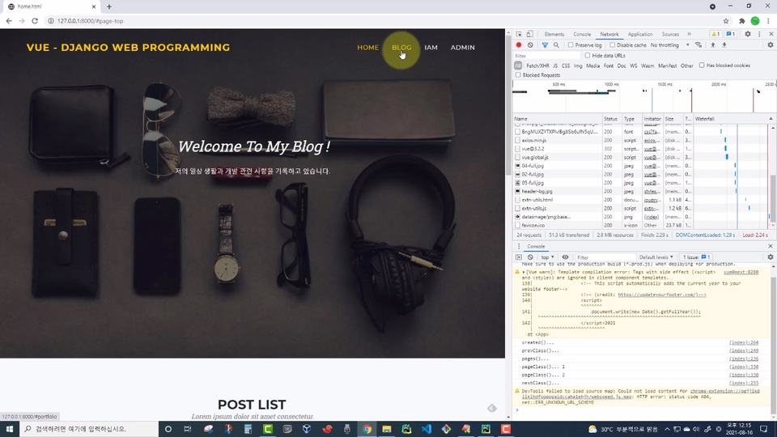Viewport: 777px width, 437px height.
Task: Open the Default levels dropdown
Action: pyautogui.click(x=656, y=257)
